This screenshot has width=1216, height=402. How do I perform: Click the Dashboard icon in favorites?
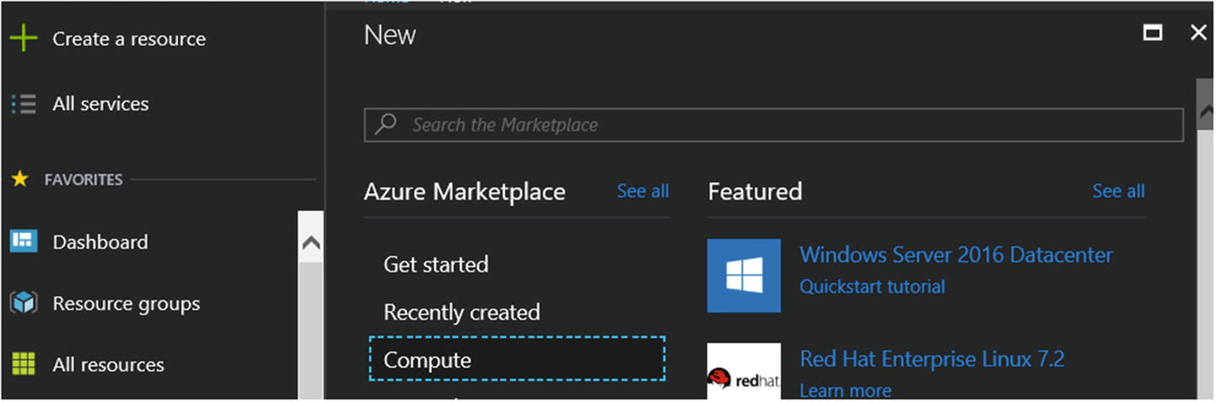pos(23,242)
